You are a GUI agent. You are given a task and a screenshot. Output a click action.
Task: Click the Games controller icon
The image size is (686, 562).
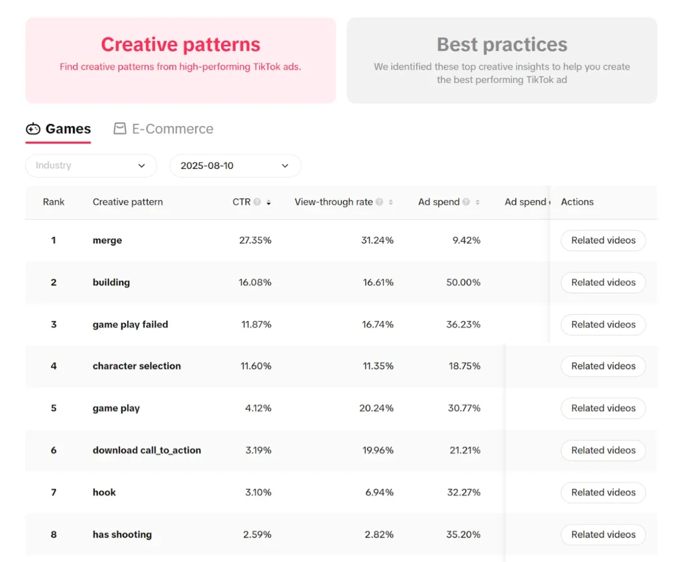33,129
